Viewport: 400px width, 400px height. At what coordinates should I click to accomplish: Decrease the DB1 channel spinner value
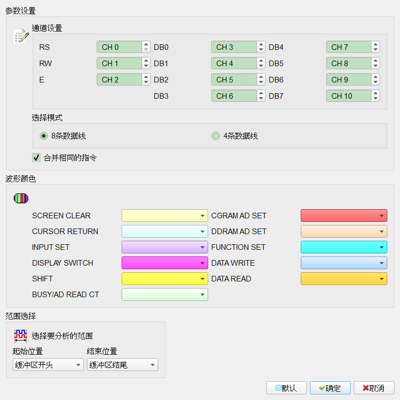(261, 66)
